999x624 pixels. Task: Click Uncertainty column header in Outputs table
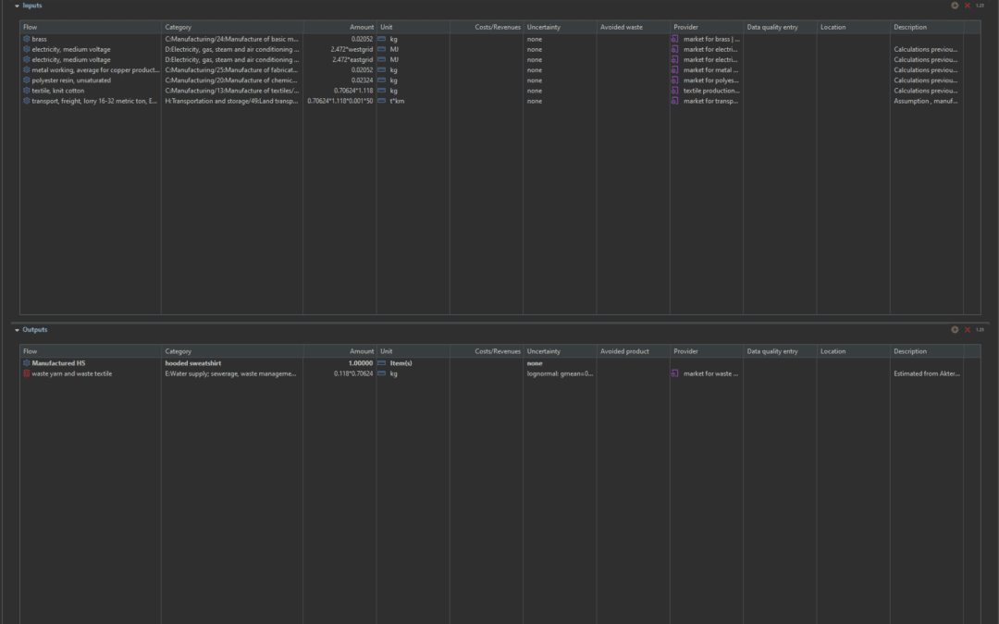coord(543,351)
